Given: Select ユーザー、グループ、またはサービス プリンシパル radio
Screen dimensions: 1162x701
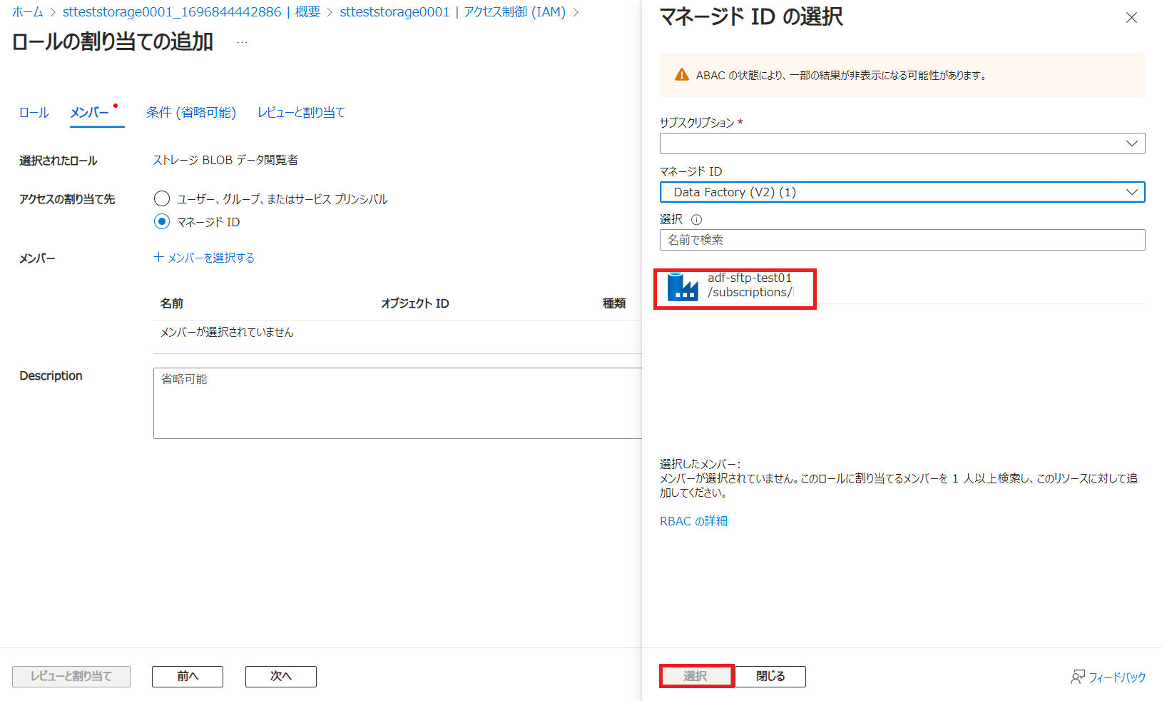Looking at the screenshot, I should [x=162, y=198].
